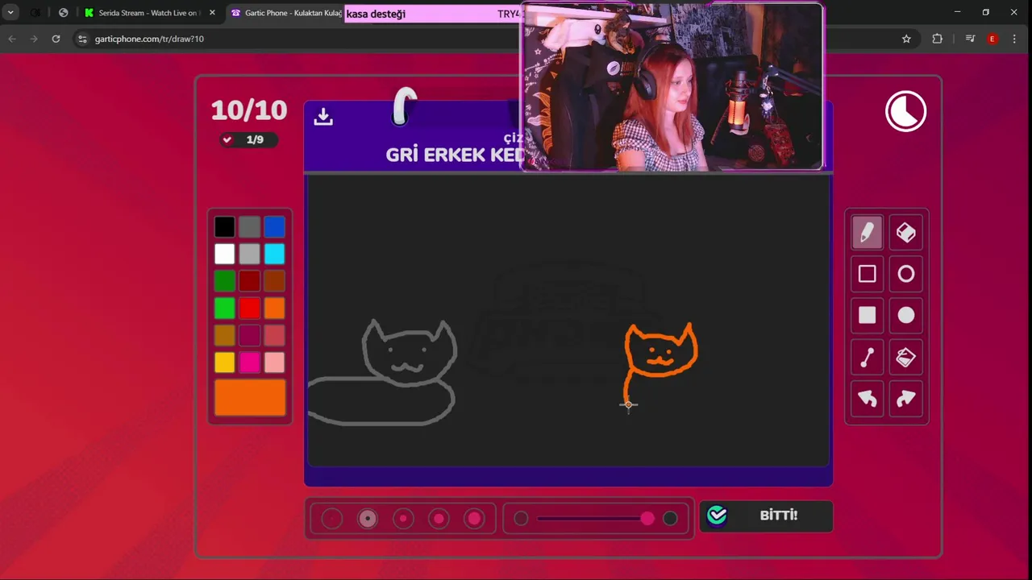Screen dimensions: 1032x580
Task: Click the streamer webcam overlay
Action: [672, 86]
